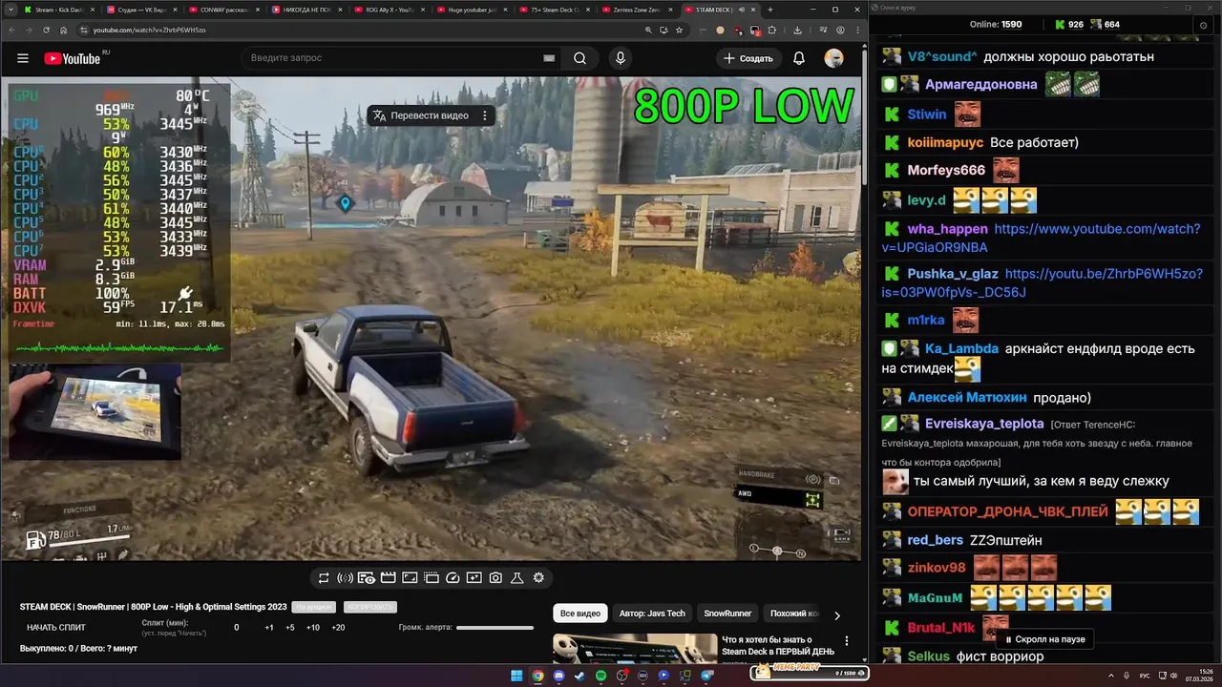1222x687 pixels.
Task: Open Chrome downloads icon
Action: pyautogui.click(x=797, y=30)
